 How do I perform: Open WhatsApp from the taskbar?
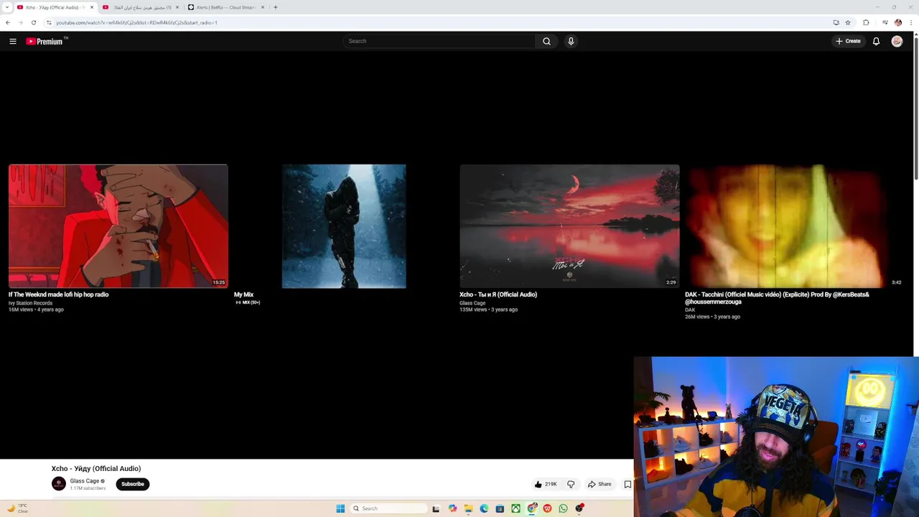coord(563,508)
